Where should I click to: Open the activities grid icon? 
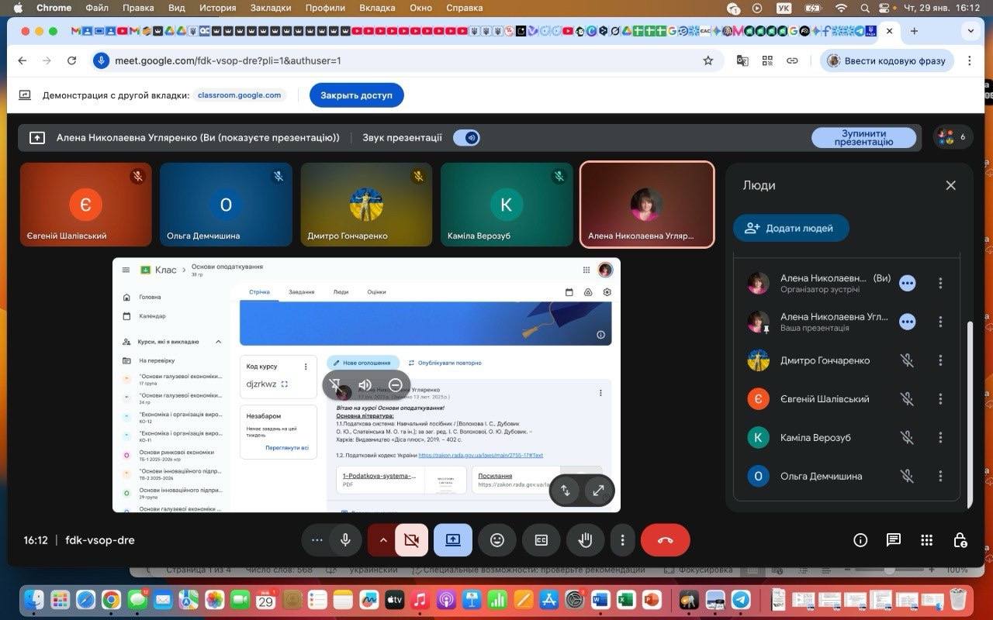(x=926, y=540)
